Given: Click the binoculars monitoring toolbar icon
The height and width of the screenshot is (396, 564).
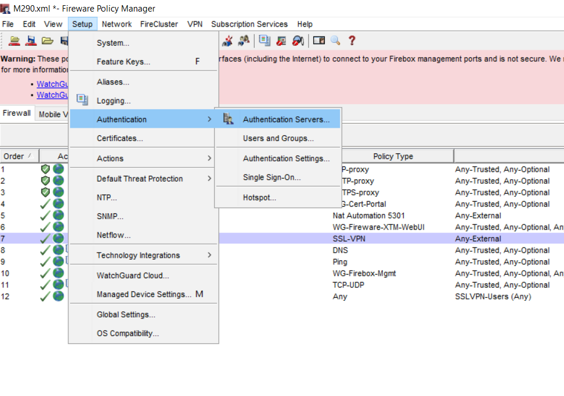Looking at the screenshot, I should (x=298, y=41).
